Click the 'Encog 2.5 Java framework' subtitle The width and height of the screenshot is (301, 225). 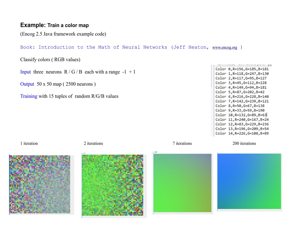pos(63,34)
